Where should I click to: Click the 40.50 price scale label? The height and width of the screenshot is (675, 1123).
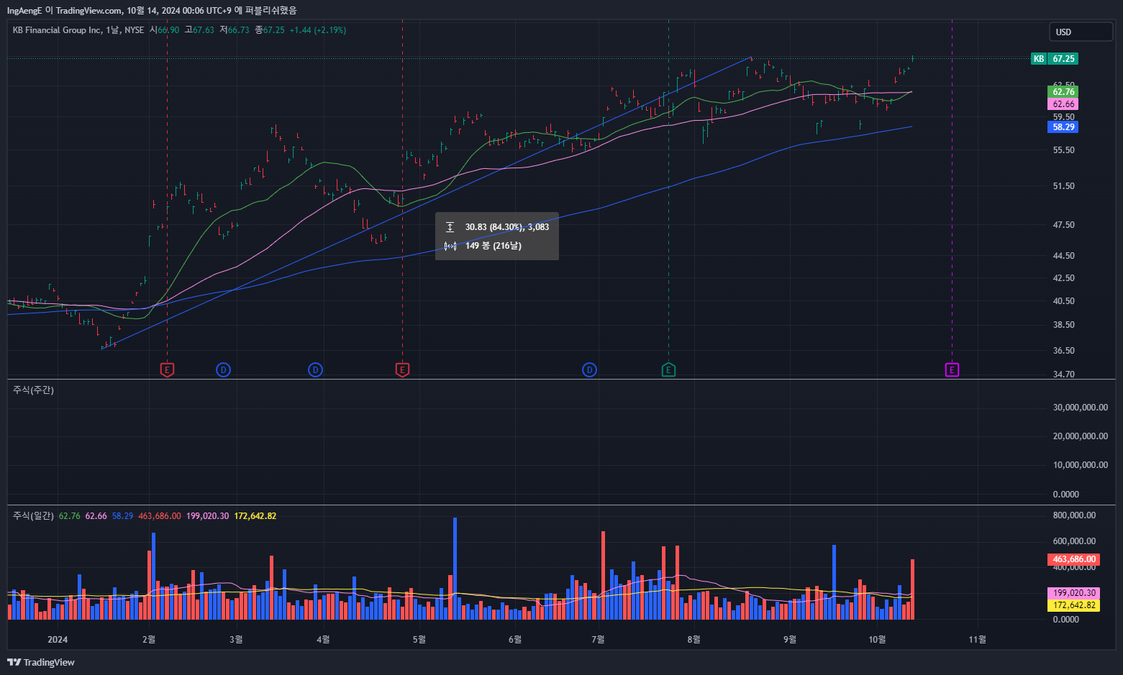tap(1064, 301)
